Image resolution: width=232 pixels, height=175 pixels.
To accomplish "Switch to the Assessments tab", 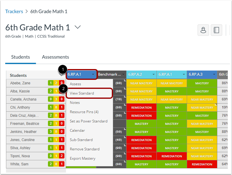I will (x=55, y=57).
